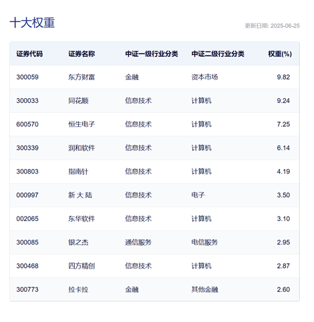Select the 银之杰 row name

(78, 243)
